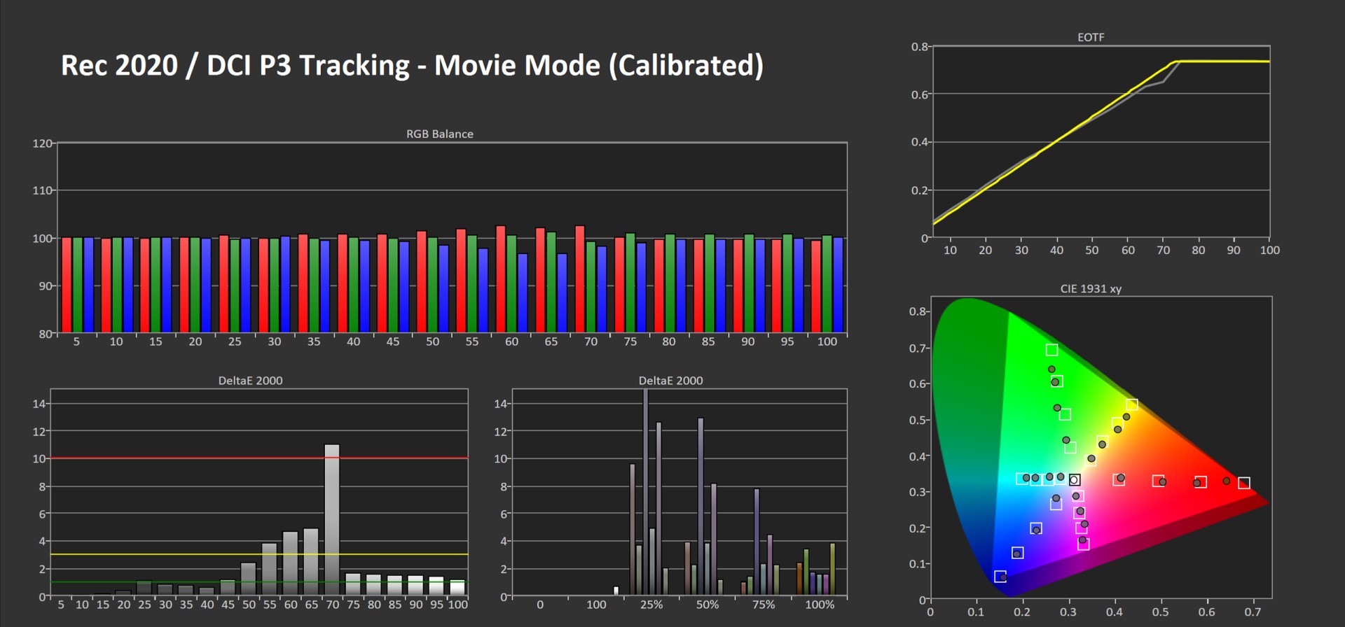Click the rightmost red target square in CIE diagram

coord(1243,483)
